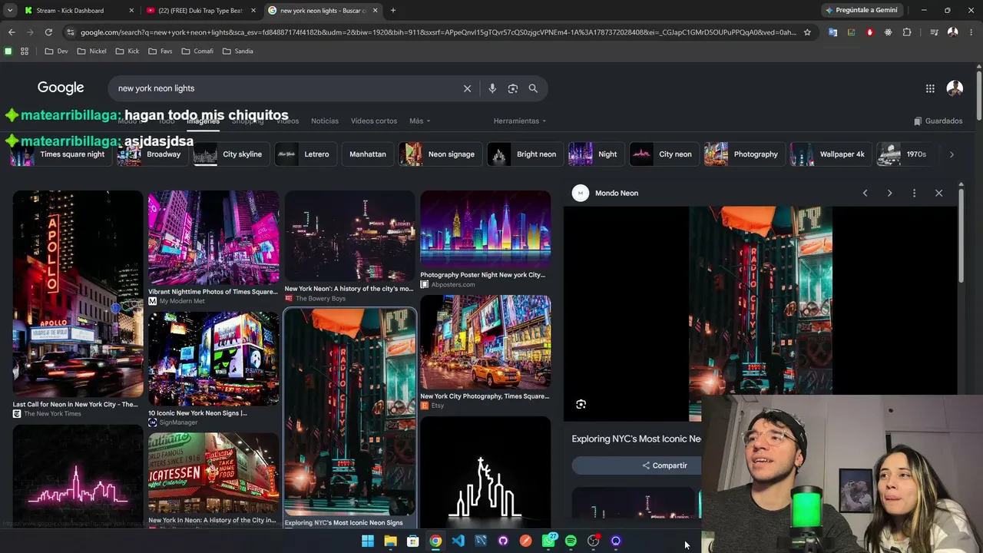Go back to the previous page
This screenshot has height=553, width=983.
tap(12, 32)
